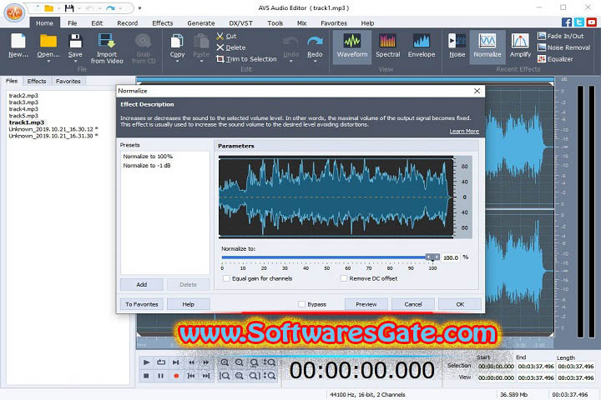Stop playback with the square button
The width and height of the screenshot is (601, 400).
(146, 376)
